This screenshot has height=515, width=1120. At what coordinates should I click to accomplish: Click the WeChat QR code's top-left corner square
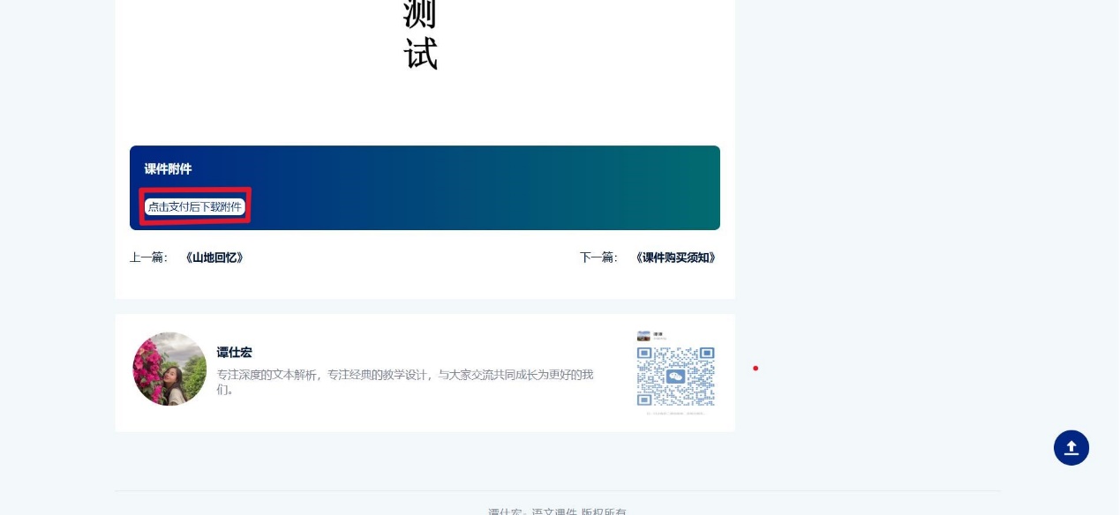645,354
